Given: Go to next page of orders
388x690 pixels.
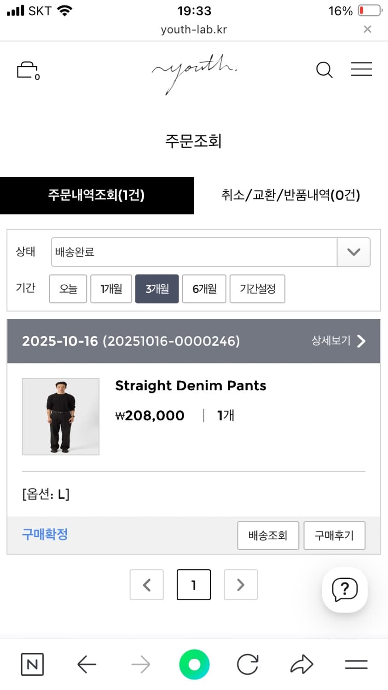Looking at the screenshot, I should point(241,585).
